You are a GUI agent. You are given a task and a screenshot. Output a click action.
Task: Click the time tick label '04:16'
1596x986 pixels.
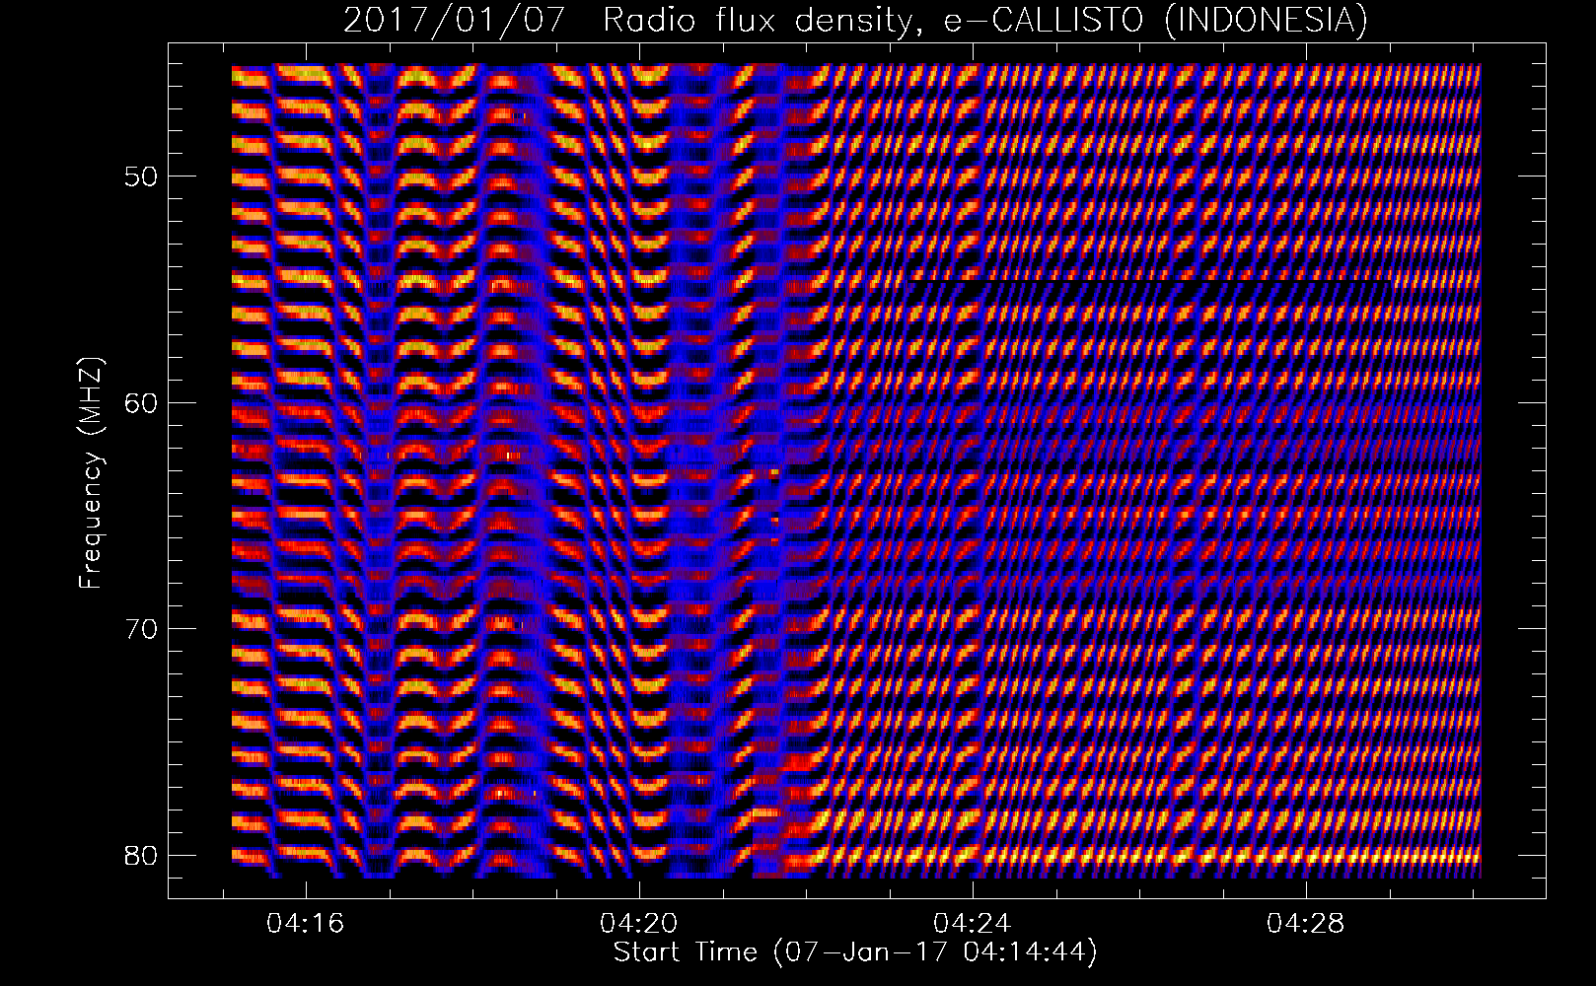coord(306,924)
